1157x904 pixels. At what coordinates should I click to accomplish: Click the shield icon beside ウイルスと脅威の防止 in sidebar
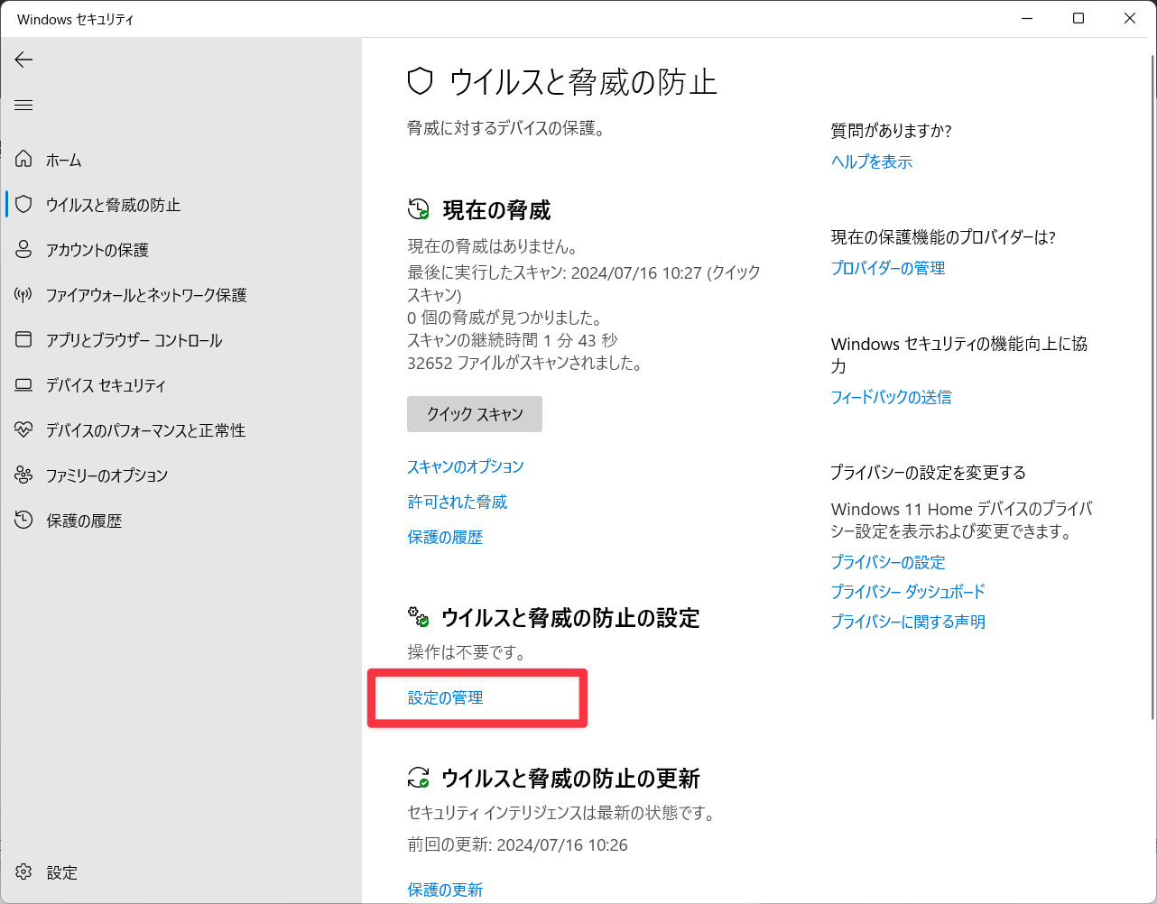[x=23, y=205]
